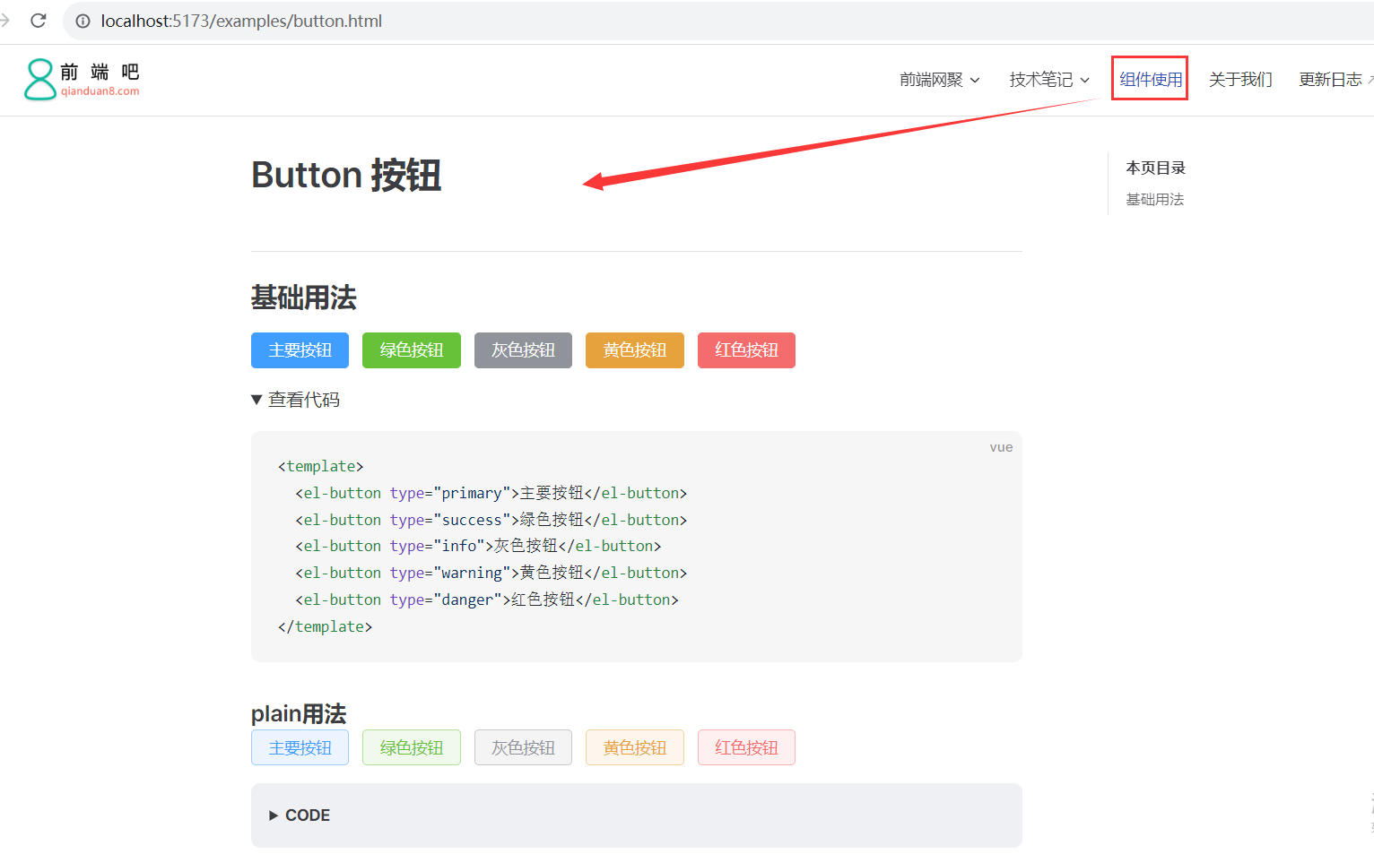Collapse the 查看代码 details section

click(x=296, y=400)
